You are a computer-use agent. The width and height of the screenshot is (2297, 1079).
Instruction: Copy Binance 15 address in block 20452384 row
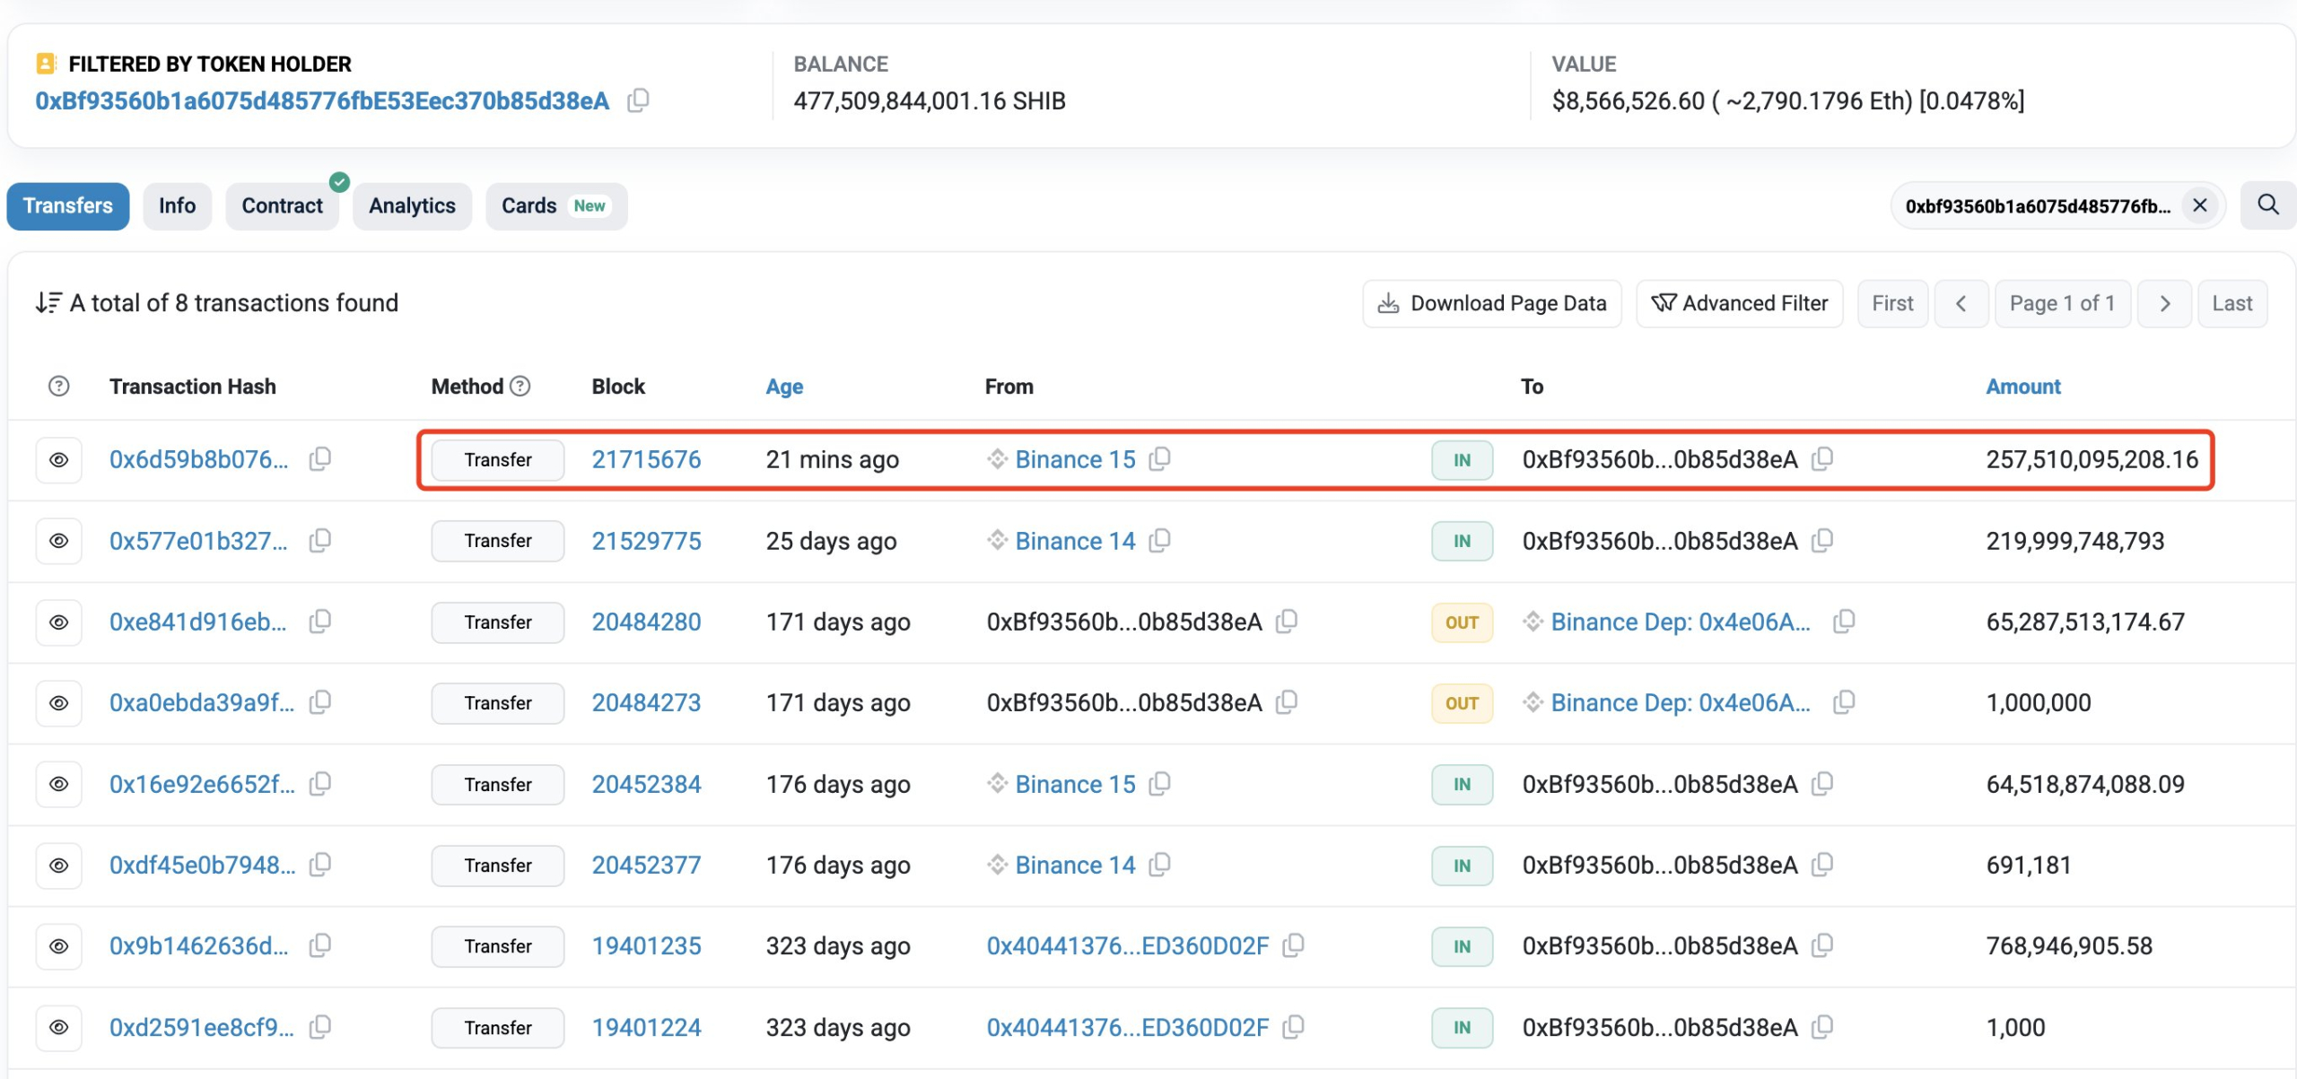coord(1160,784)
